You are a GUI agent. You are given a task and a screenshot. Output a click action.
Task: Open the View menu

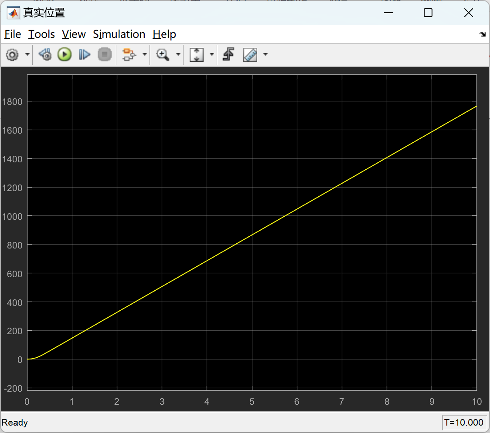coord(73,34)
